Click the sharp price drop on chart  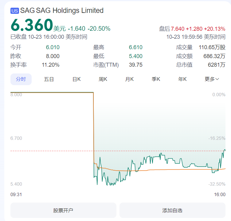pos(93,129)
